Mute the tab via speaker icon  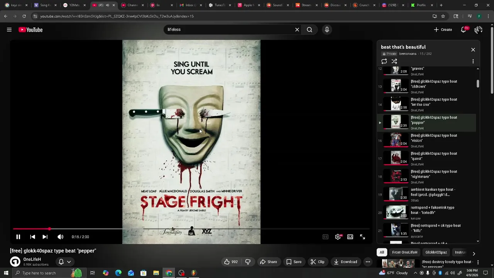pos(107,5)
